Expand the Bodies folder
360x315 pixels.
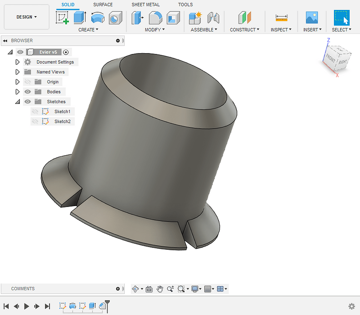(x=18, y=92)
